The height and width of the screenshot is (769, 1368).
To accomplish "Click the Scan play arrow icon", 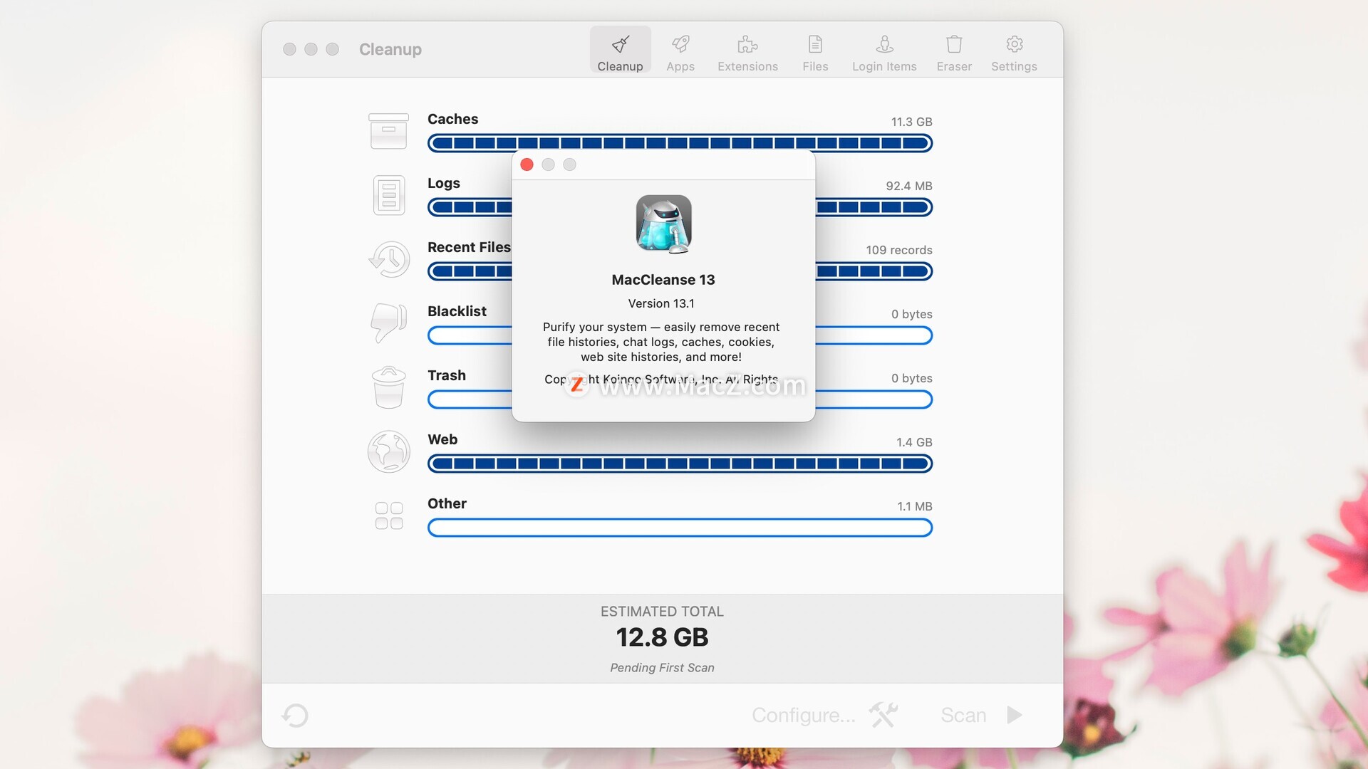I will [x=1015, y=715].
